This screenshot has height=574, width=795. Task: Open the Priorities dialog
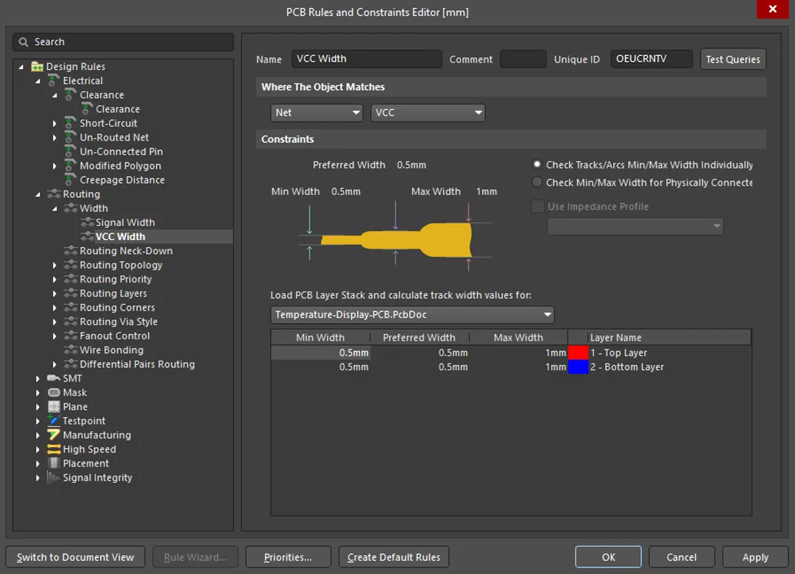tap(288, 557)
